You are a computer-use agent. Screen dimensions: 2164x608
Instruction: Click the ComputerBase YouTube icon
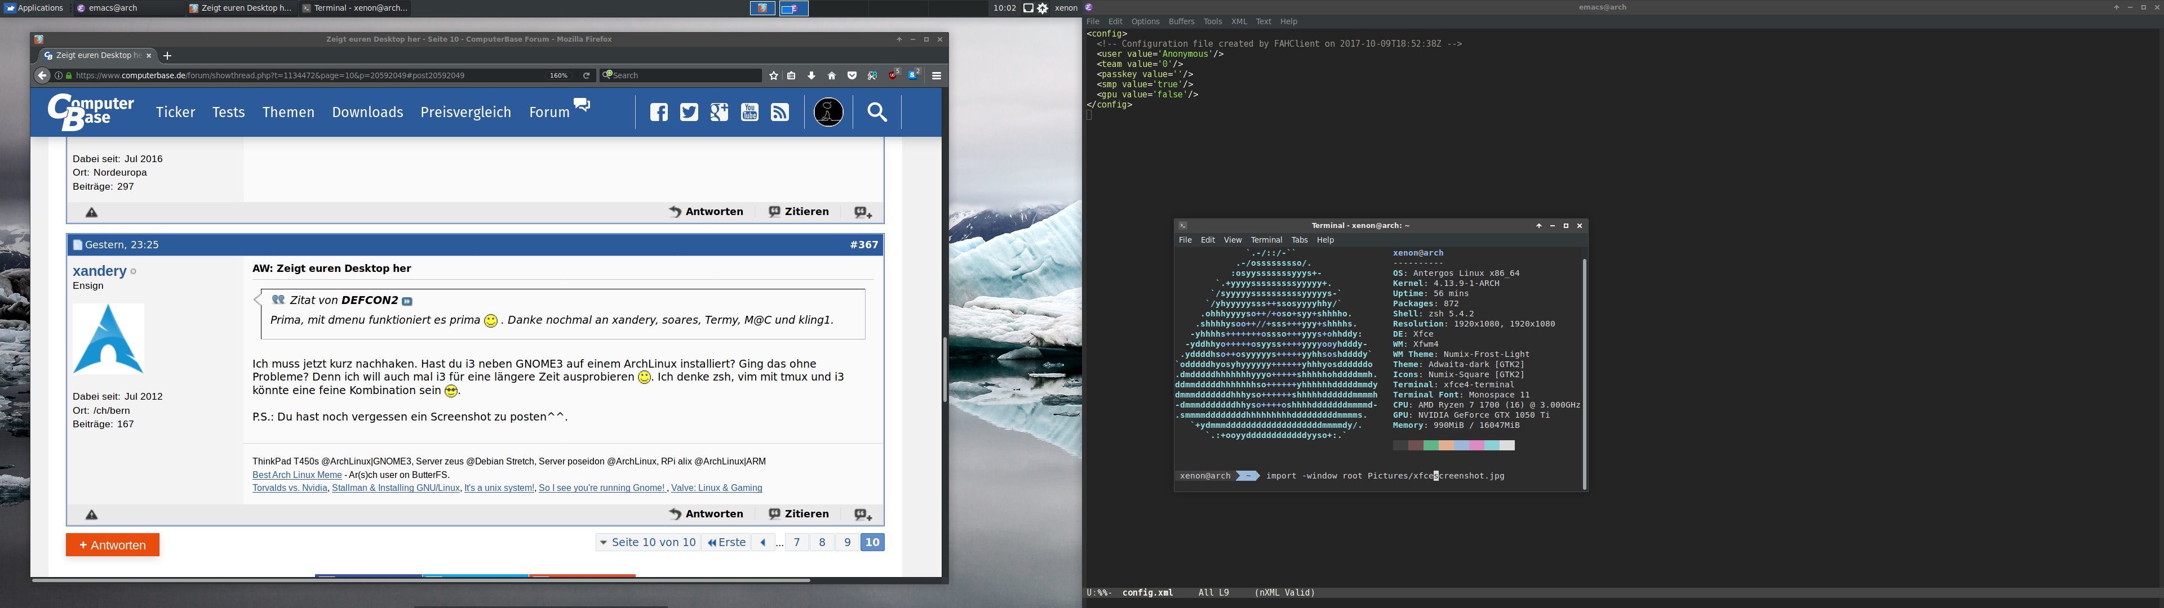[750, 113]
